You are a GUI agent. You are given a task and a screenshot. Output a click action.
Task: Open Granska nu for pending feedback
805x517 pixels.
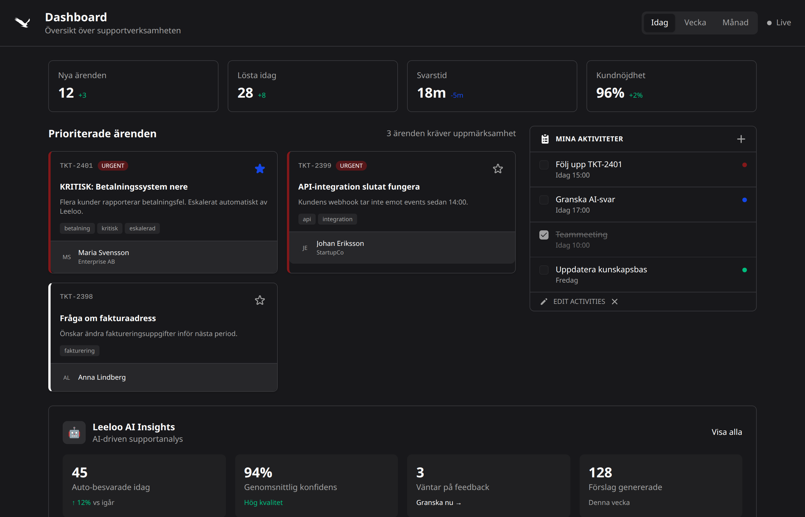point(438,503)
